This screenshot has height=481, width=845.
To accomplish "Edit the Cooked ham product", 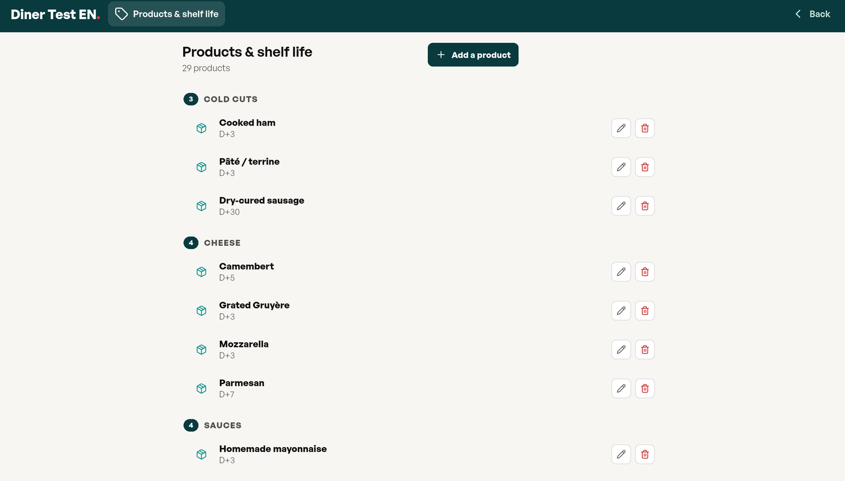I will tap(621, 128).
